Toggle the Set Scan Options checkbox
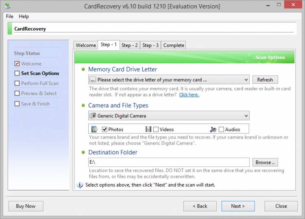Image resolution: width=305 pixels, height=219 pixels. (17, 73)
